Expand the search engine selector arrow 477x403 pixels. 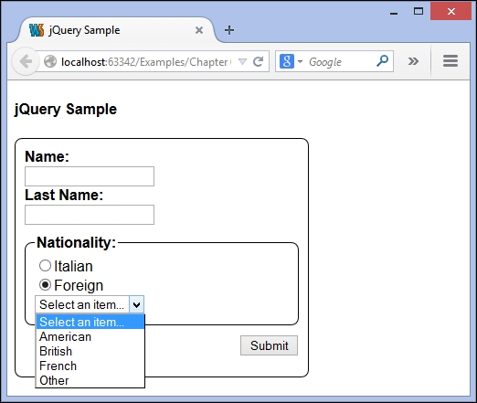(300, 61)
